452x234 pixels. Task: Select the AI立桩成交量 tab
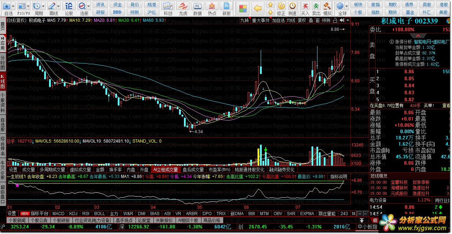pos(165,170)
